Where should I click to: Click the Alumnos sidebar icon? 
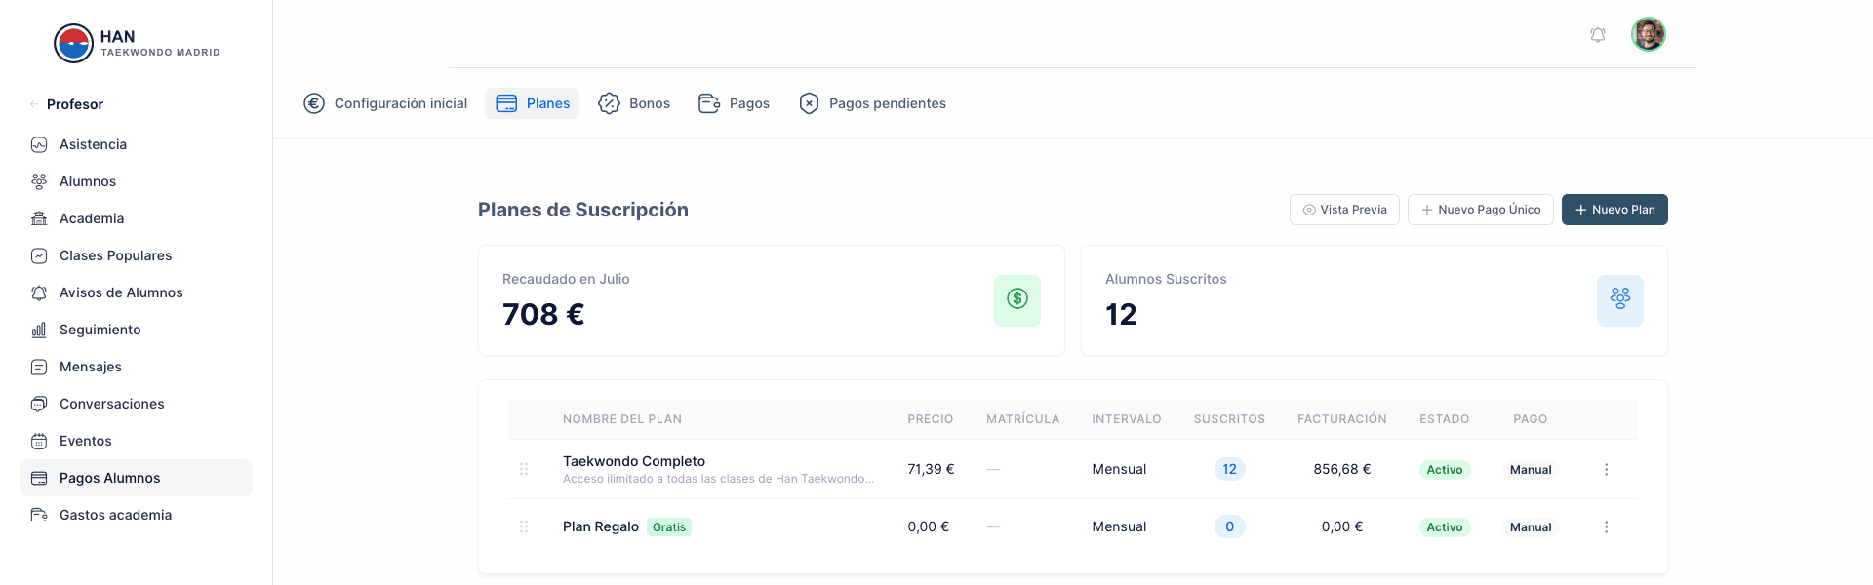pyautogui.click(x=39, y=181)
